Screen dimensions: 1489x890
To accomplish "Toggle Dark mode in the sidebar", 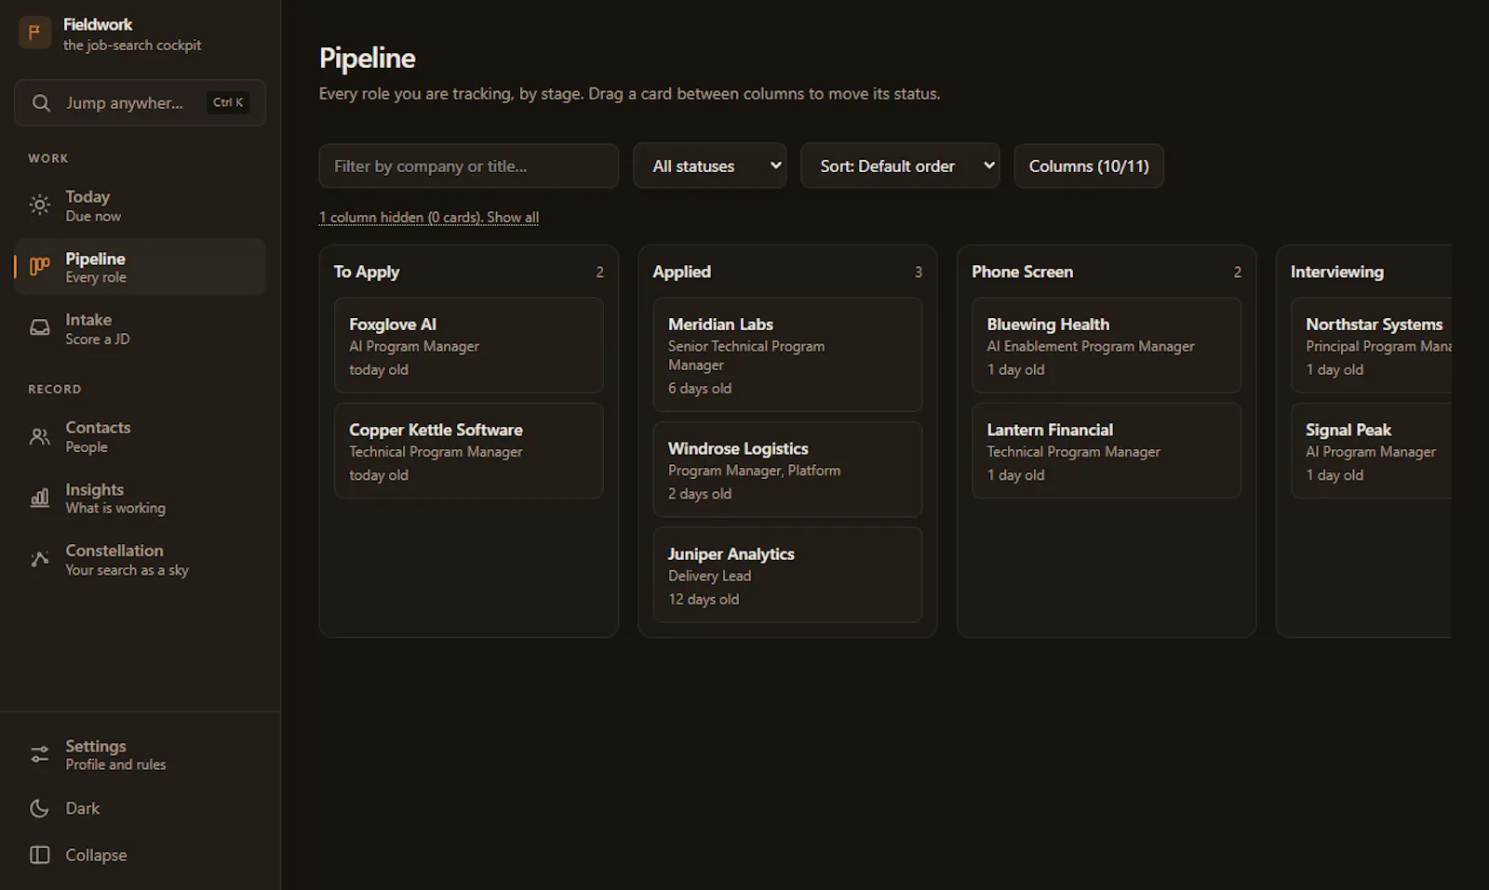I will [140, 808].
